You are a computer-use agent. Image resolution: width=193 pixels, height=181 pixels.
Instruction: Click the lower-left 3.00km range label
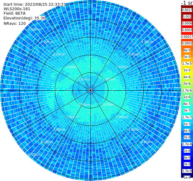click(x=59, y=129)
